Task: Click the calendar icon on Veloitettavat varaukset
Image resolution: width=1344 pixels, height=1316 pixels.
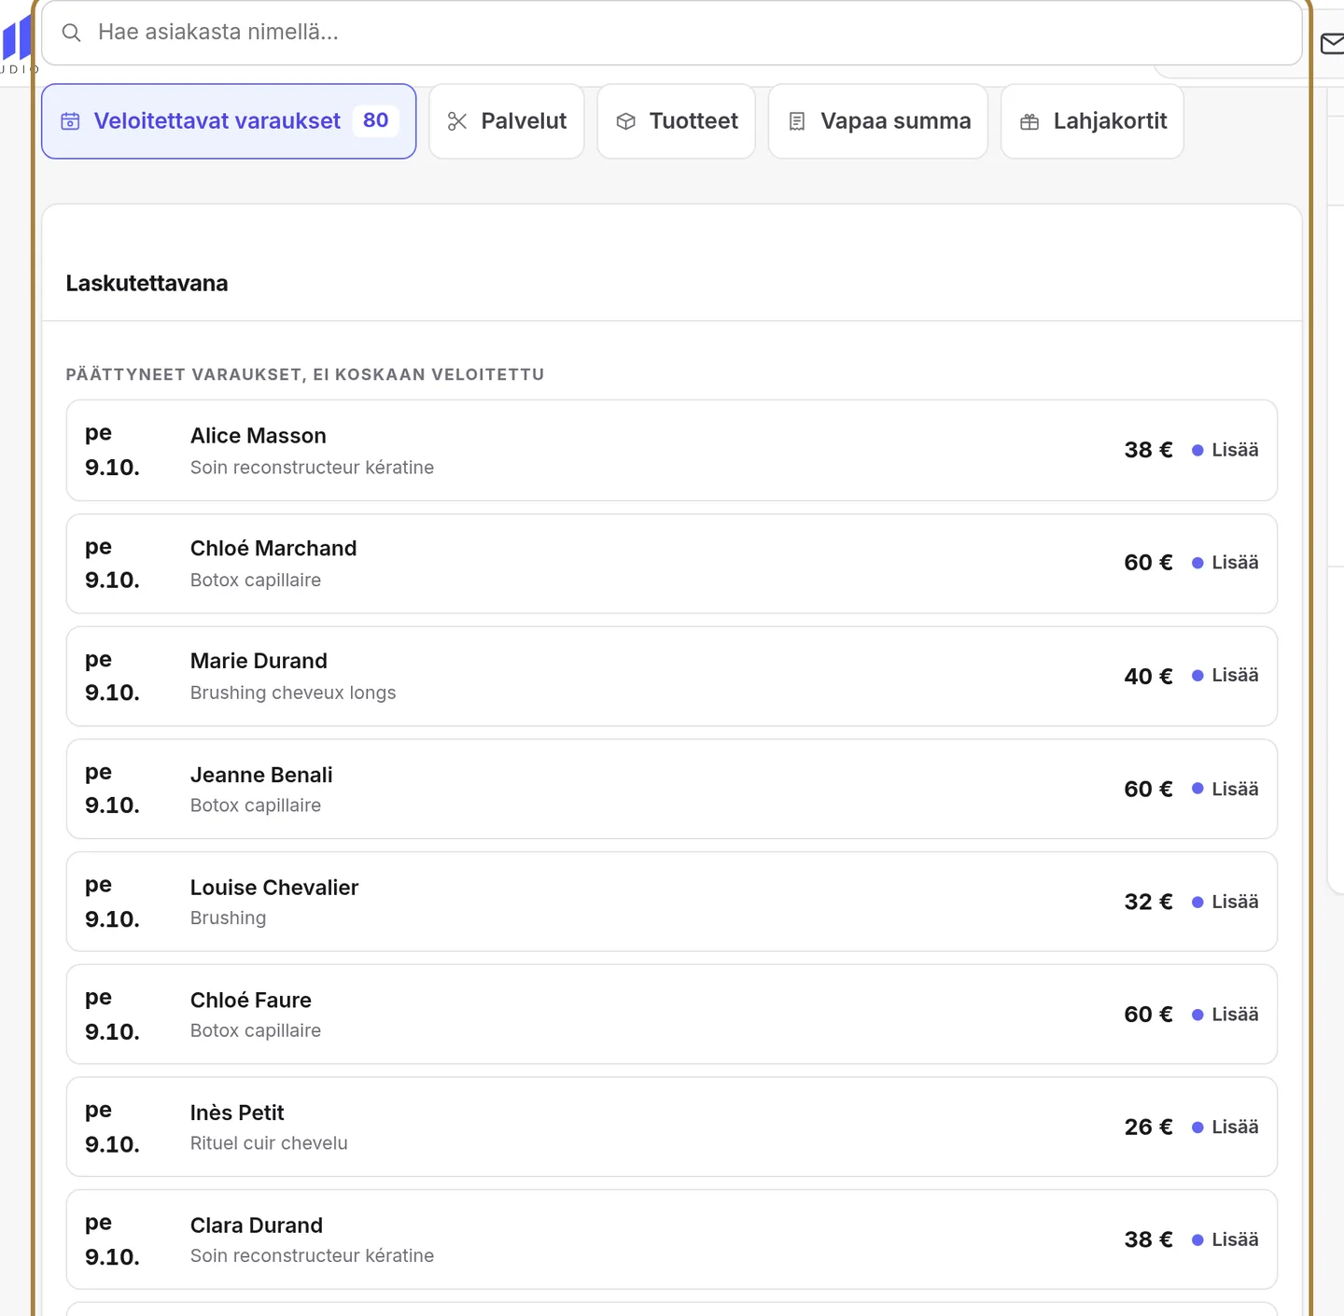Action: (70, 121)
